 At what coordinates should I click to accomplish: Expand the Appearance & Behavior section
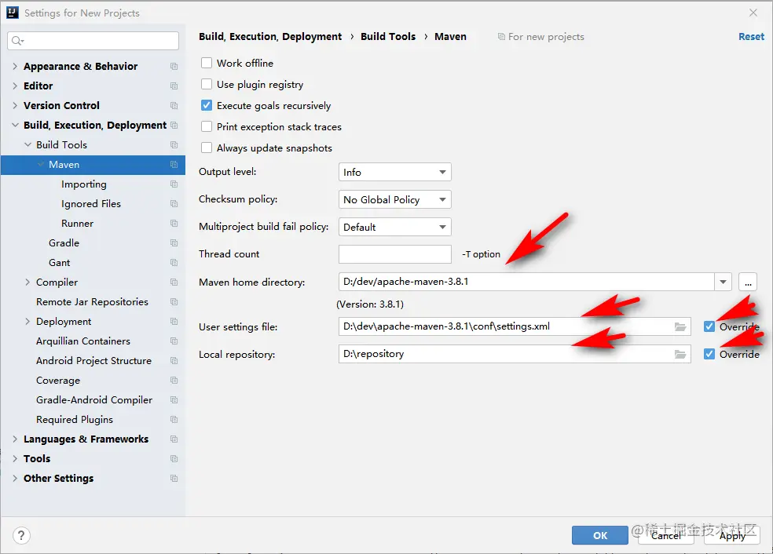pyautogui.click(x=15, y=66)
